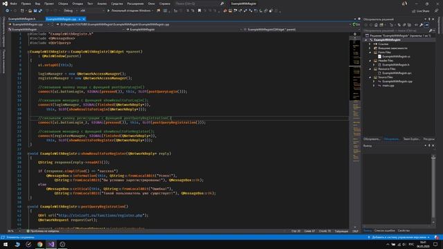Click the search magnifier icon in Solution Explorer
The width and height of the screenshot is (443, 249).
click(x=431, y=30)
